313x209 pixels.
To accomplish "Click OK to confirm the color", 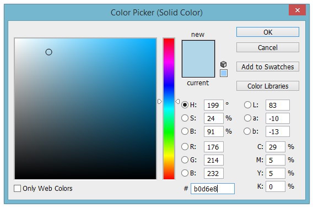I will [x=268, y=32].
